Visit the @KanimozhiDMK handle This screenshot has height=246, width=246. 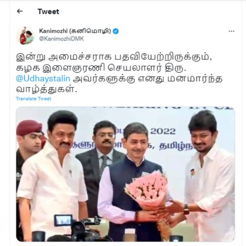tap(61, 39)
